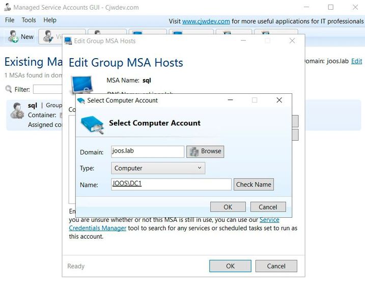Image resolution: width=365 pixels, height=306 pixels.
Task: Cancel the Select Computer Account dialog
Action: (268, 207)
